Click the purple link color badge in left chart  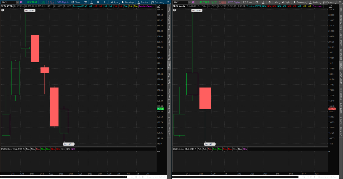21,2
